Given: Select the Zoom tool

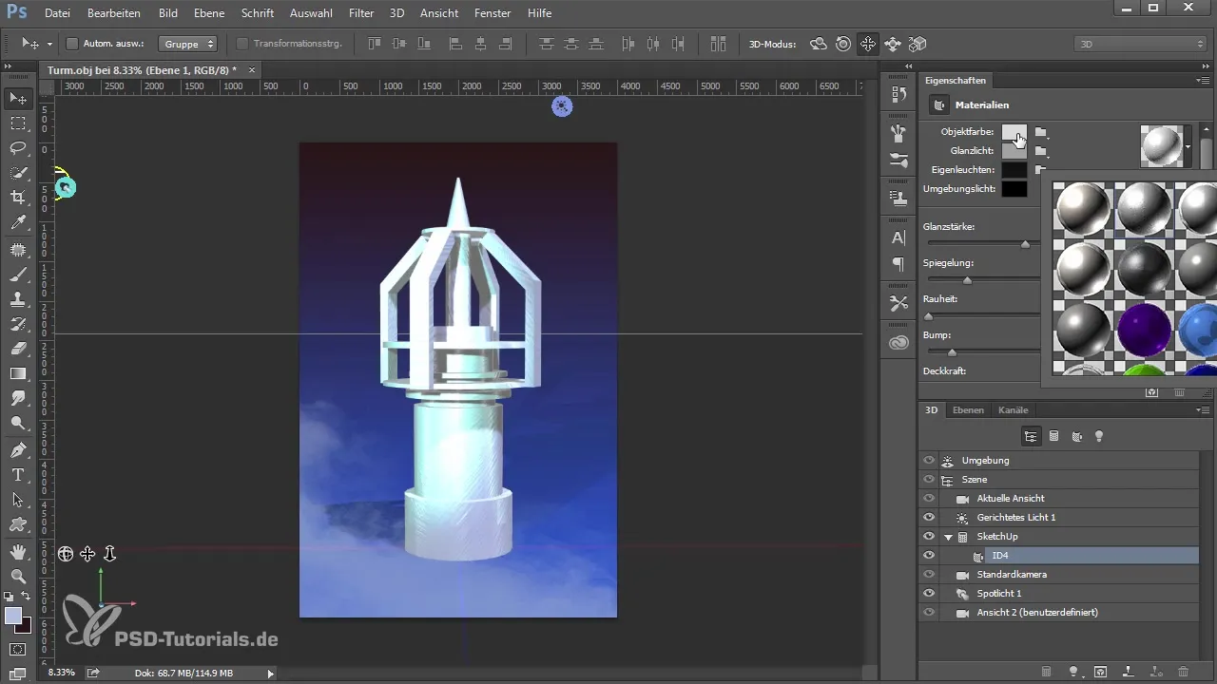Looking at the screenshot, I should pyautogui.click(x=18, y=576).
